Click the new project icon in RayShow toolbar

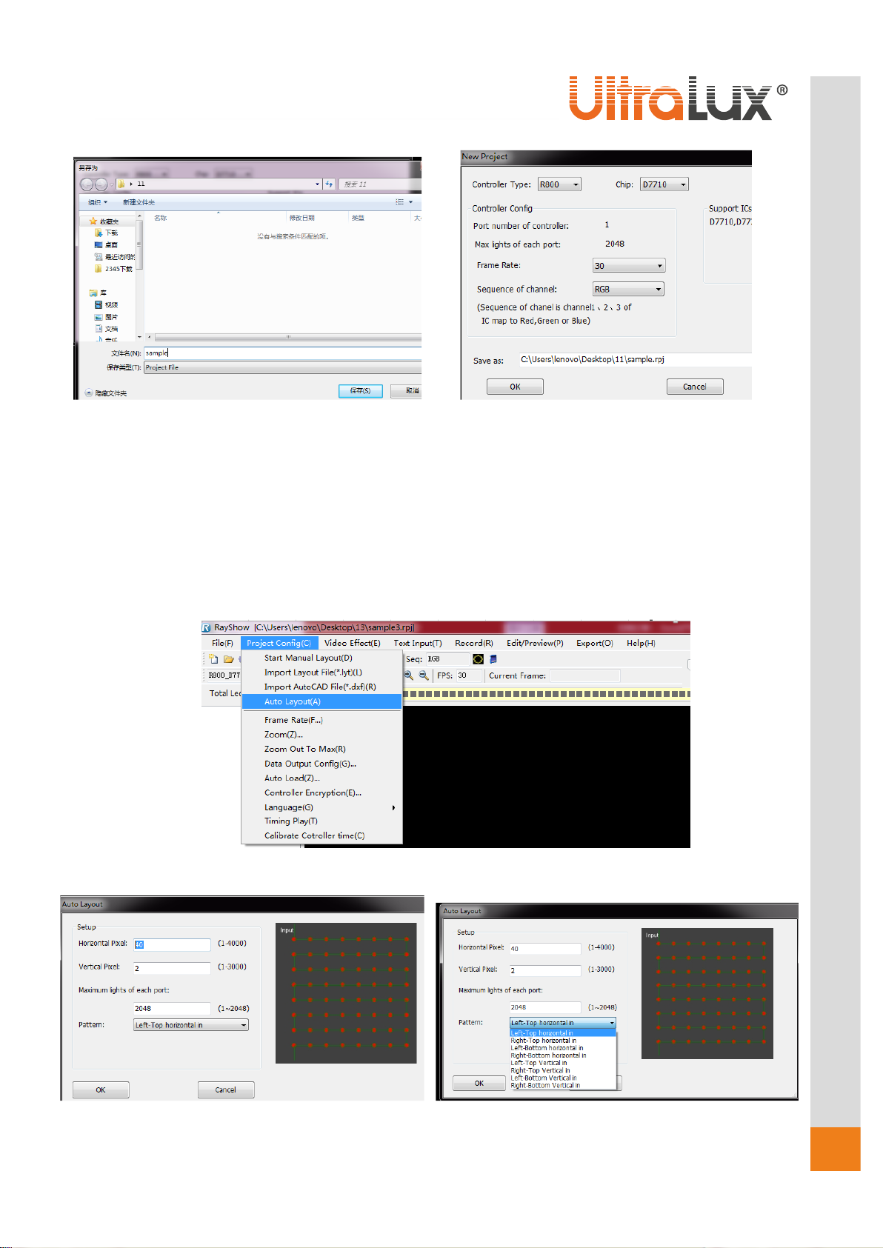(214, 658)
